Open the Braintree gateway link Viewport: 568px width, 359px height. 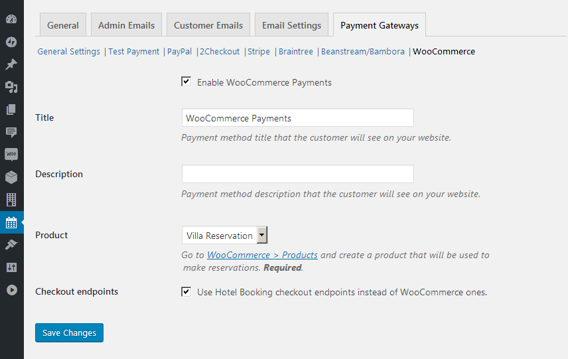(x=295, y=52)
